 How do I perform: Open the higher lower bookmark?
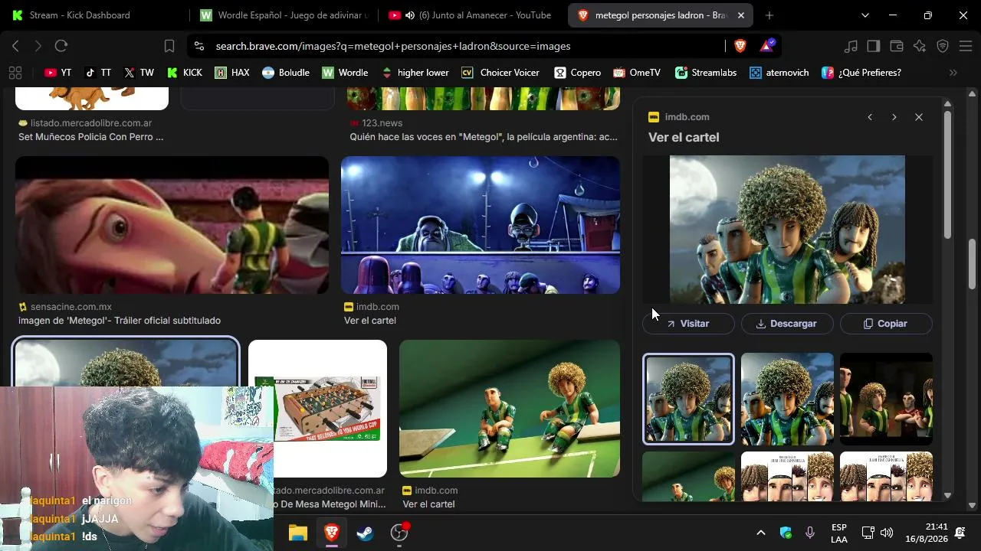tap(415, 73)
